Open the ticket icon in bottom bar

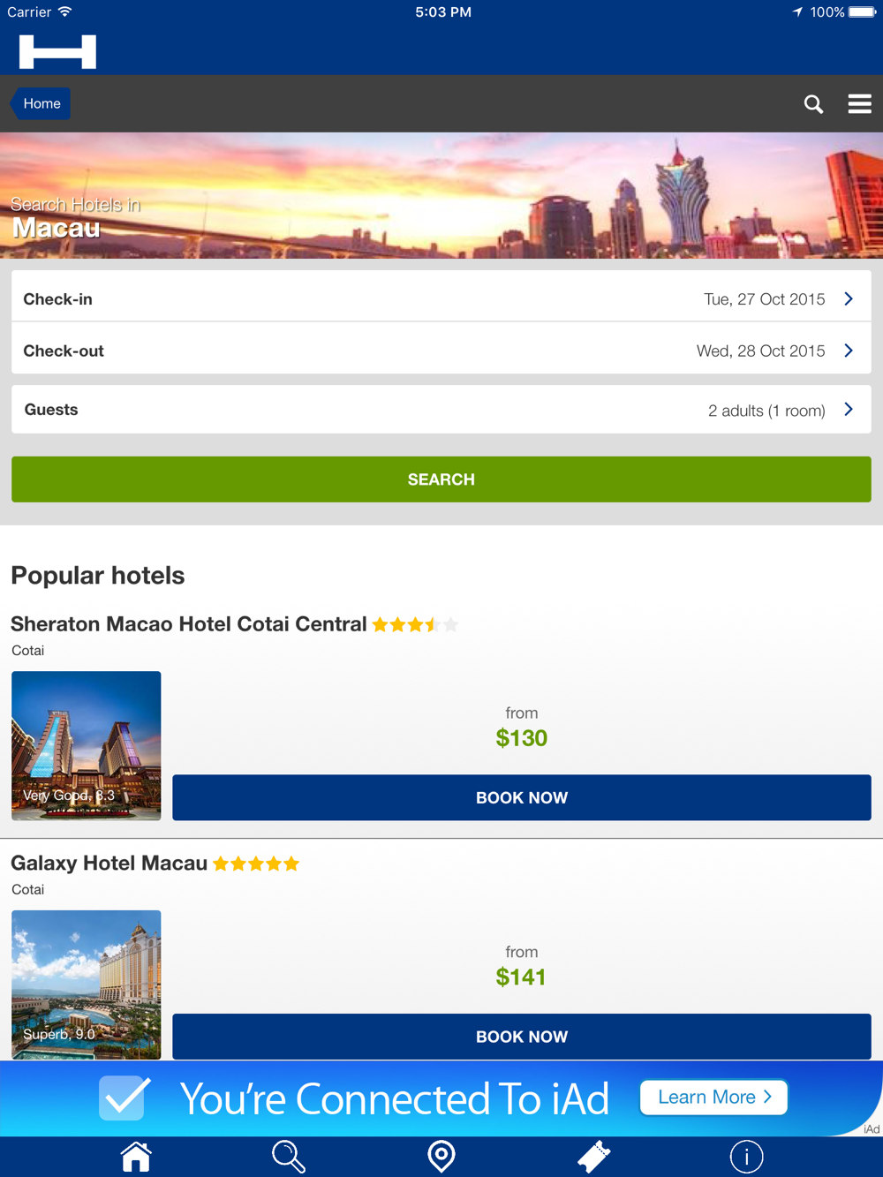tap(593, 1156)
